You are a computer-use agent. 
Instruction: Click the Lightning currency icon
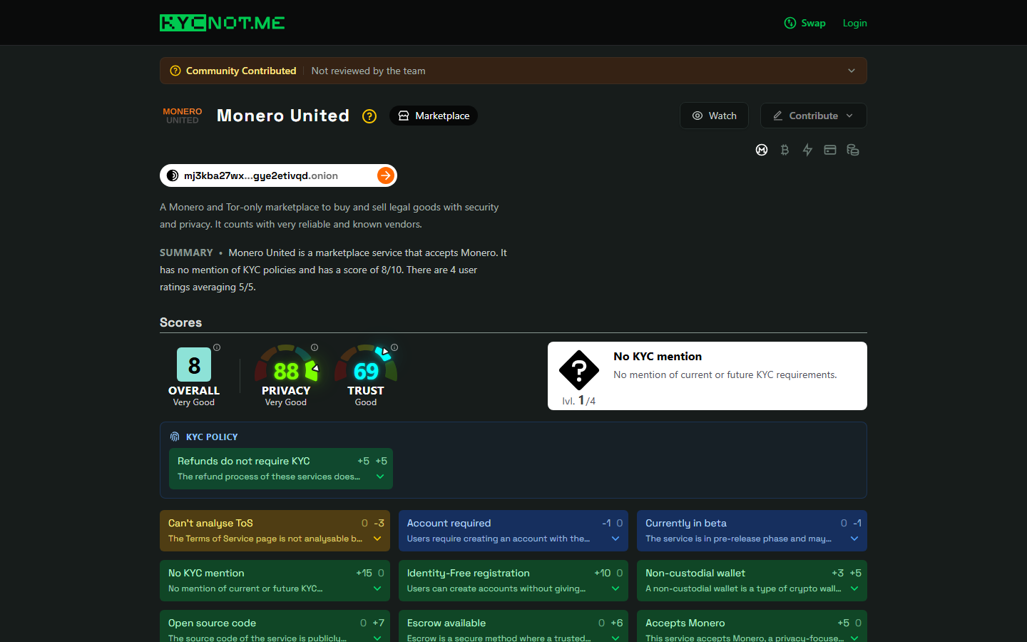coord(807,150)
